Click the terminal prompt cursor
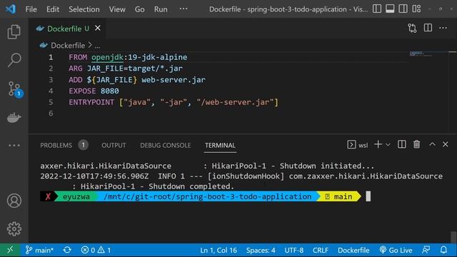The height and width of the screenshot is (257, 457). (368, 196)
